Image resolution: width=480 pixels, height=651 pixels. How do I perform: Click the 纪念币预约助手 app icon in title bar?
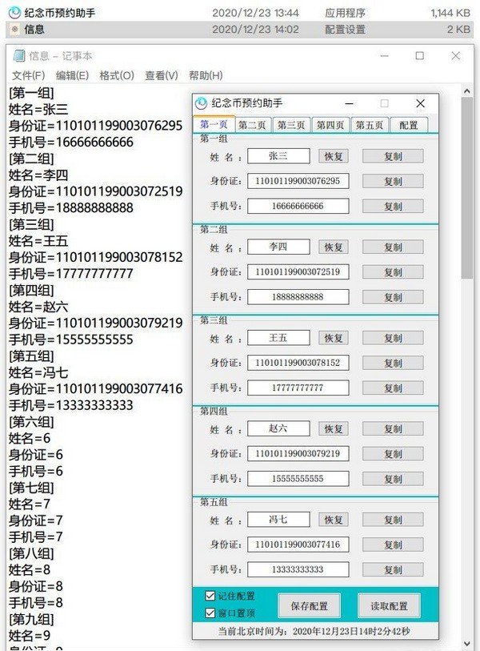click(202, 103)
